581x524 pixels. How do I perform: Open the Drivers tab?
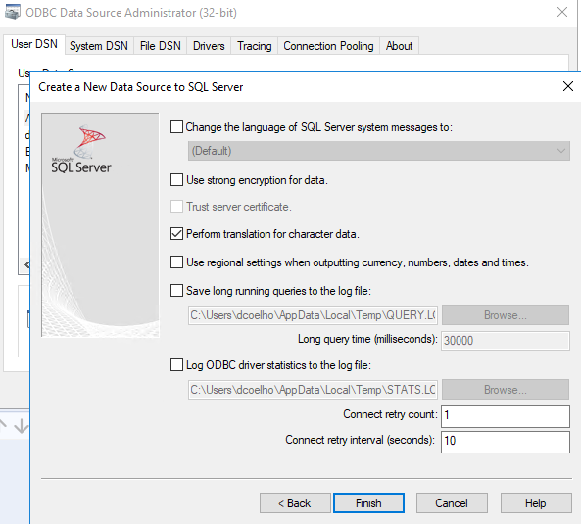[209, 46]
